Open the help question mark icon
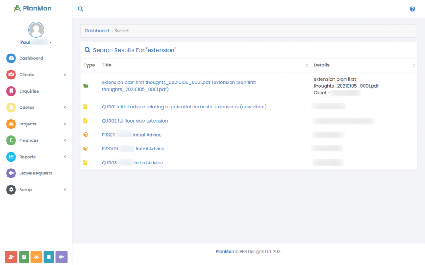 [412, 9]
